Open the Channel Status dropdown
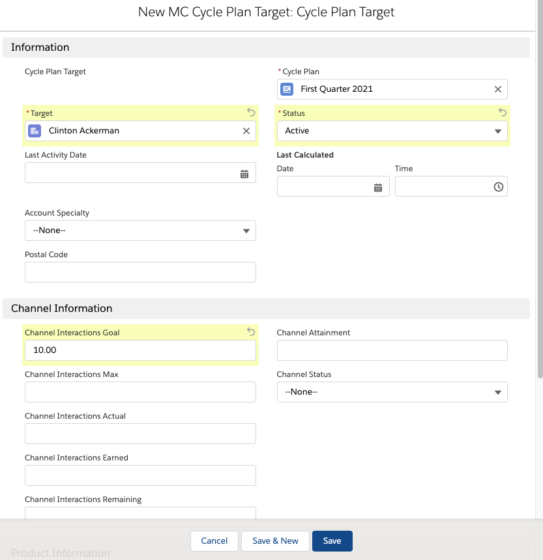Screen dimensions: 543x560 click(x=392, y=392)
